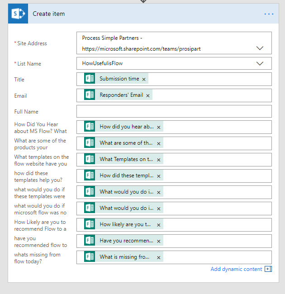Expand the List Name dropdown
The width and height of the screenshot is (285, 294).
click(x=260, y=63)
